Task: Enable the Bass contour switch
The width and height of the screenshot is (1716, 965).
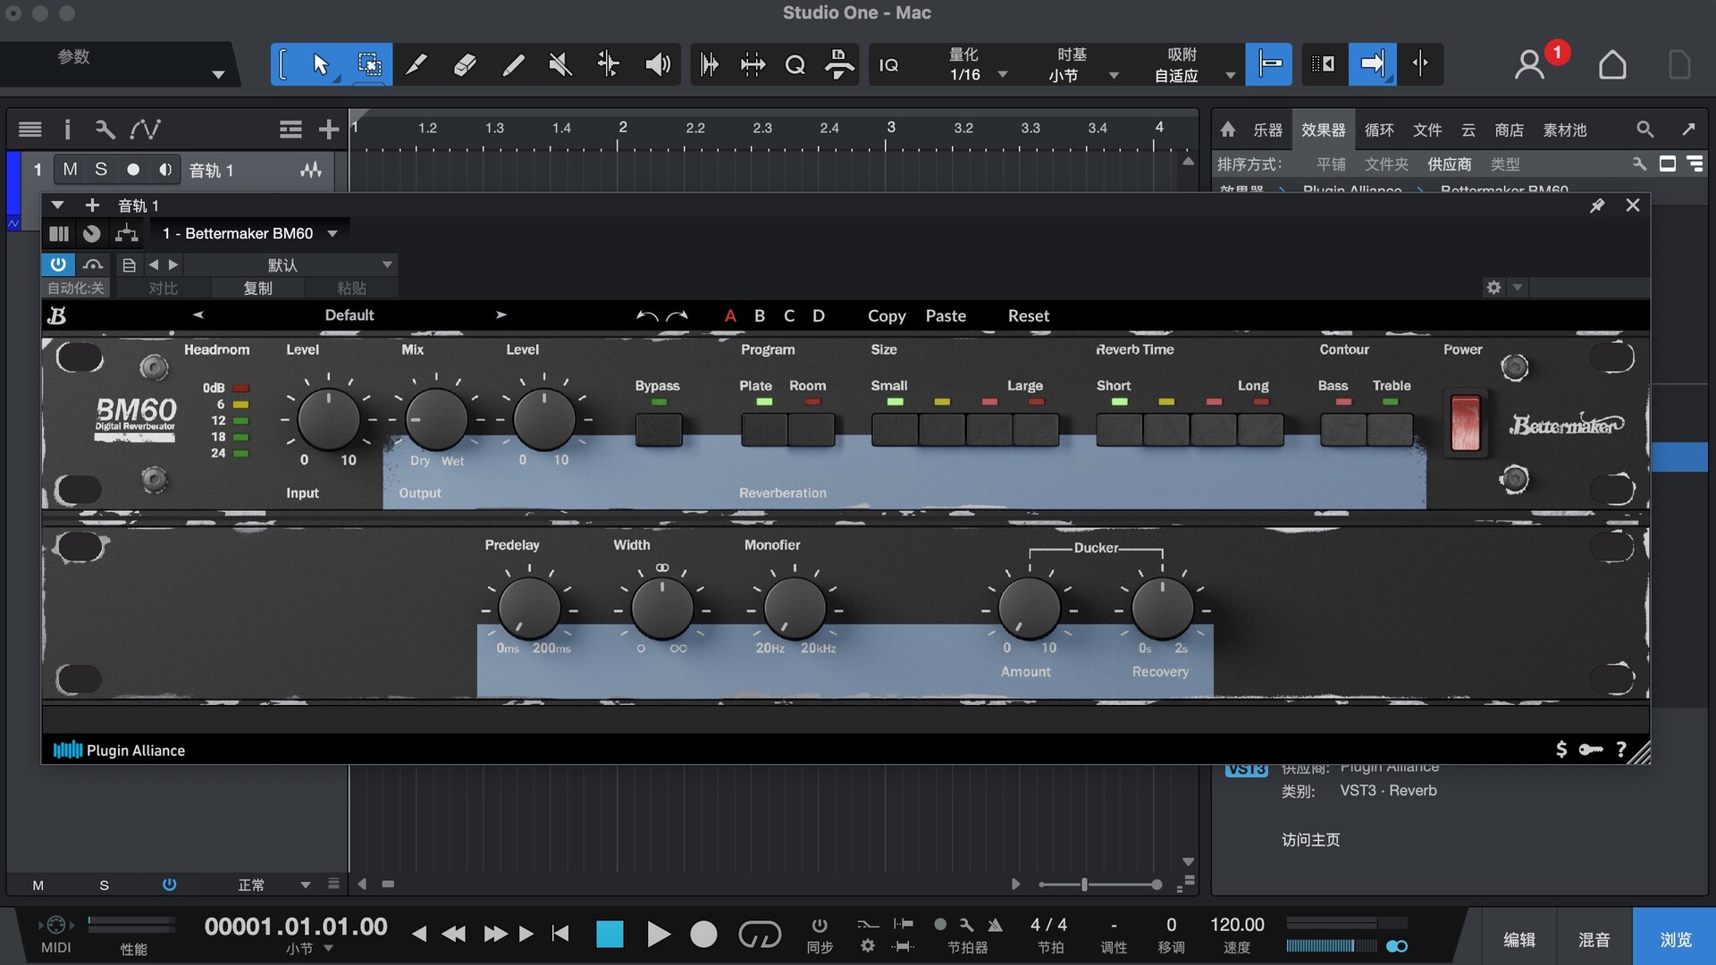Action: coord(1343,430)
